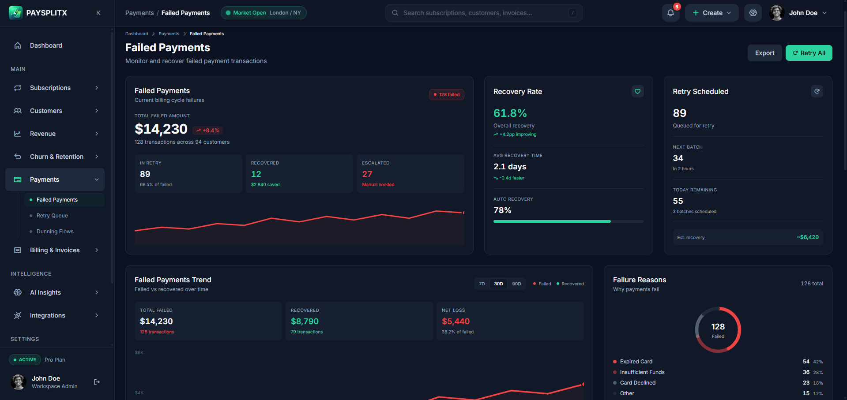The height and width of the screenshot is (400, 847).
Task: Toggle the Failed series legend
Action: [x=542, y=284]
